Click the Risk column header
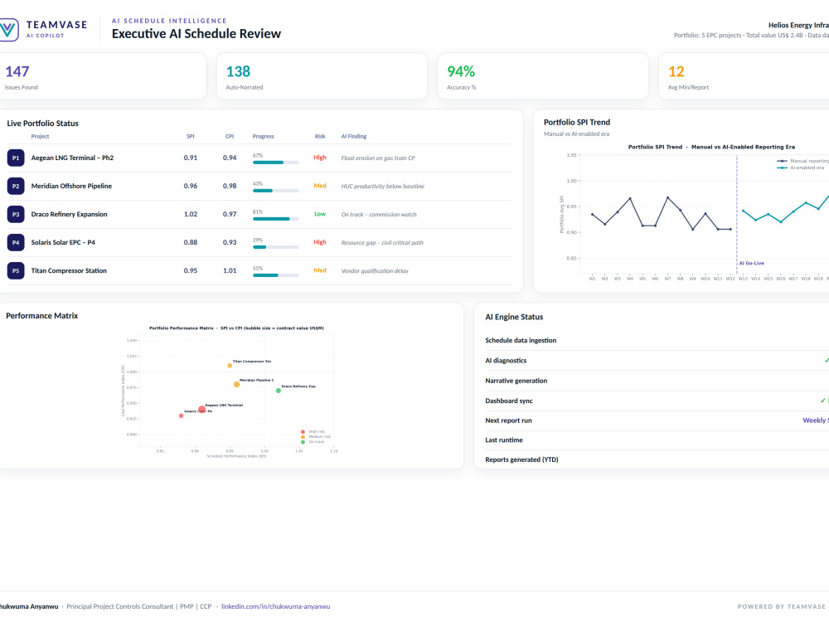This screenshot has height=622, width=829. 320,137
